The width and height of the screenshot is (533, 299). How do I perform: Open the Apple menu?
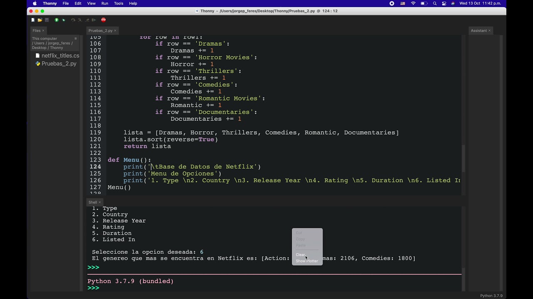(35, 3)
